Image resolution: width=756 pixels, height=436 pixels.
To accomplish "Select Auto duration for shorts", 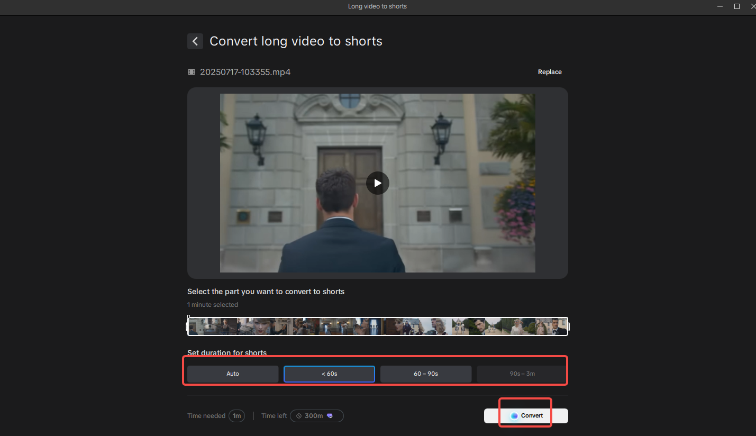I will pos(232,374).
